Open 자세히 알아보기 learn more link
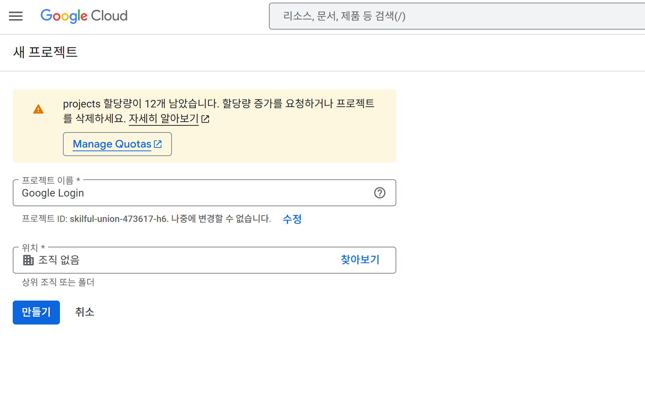The height and width of the screenshot is (402, 645). click(163, 119)
